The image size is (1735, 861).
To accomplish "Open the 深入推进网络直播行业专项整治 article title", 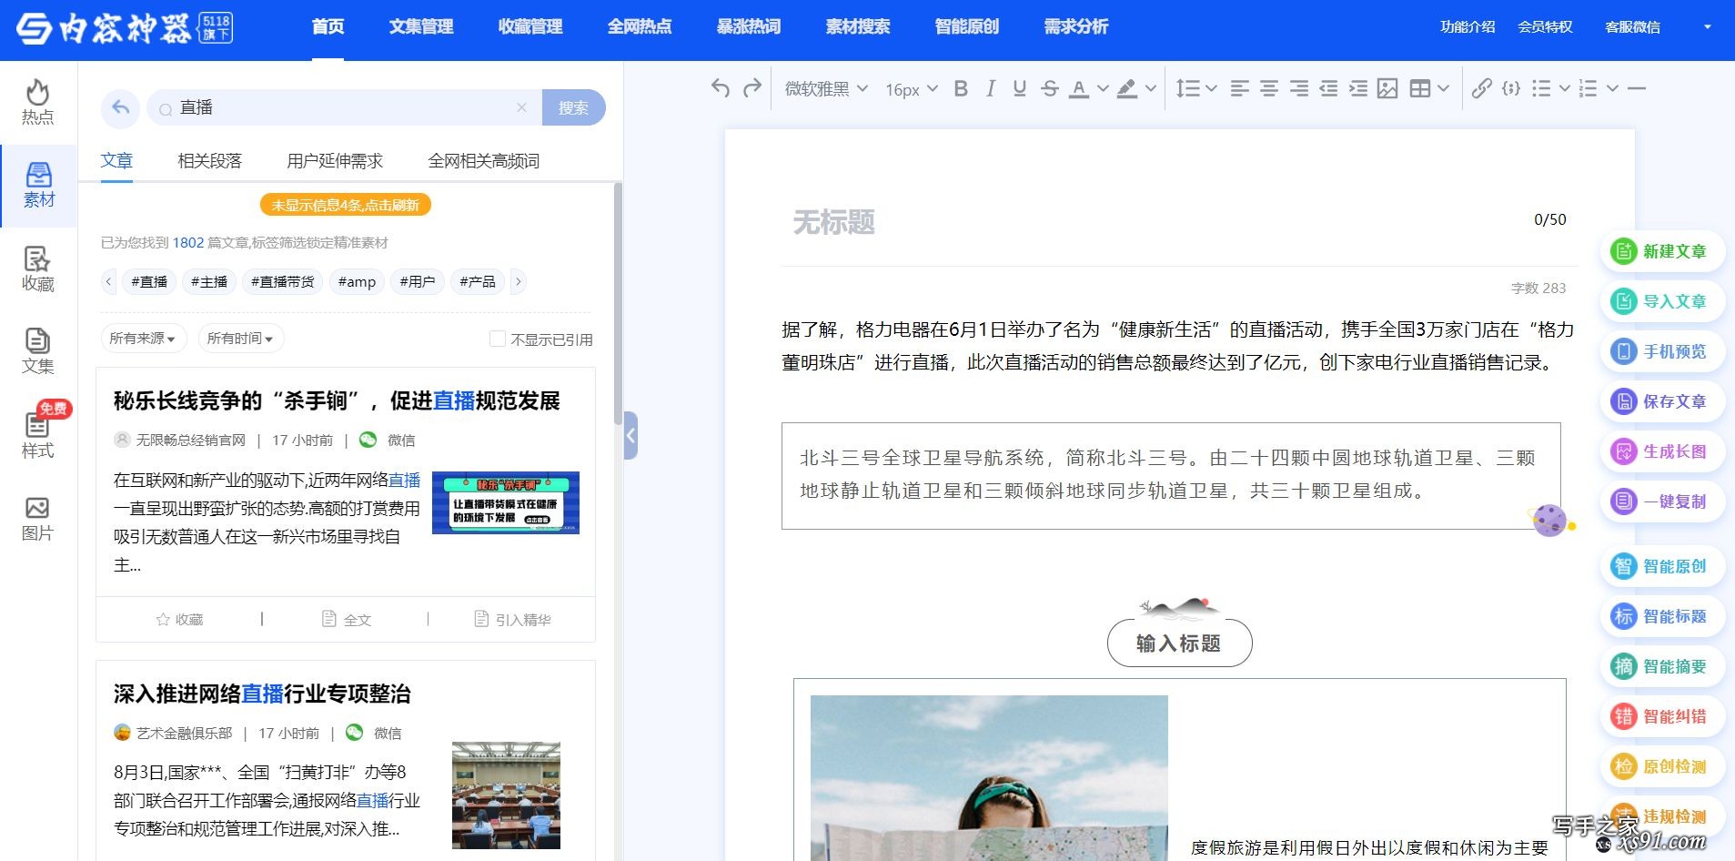I will [x=262, y=694].
